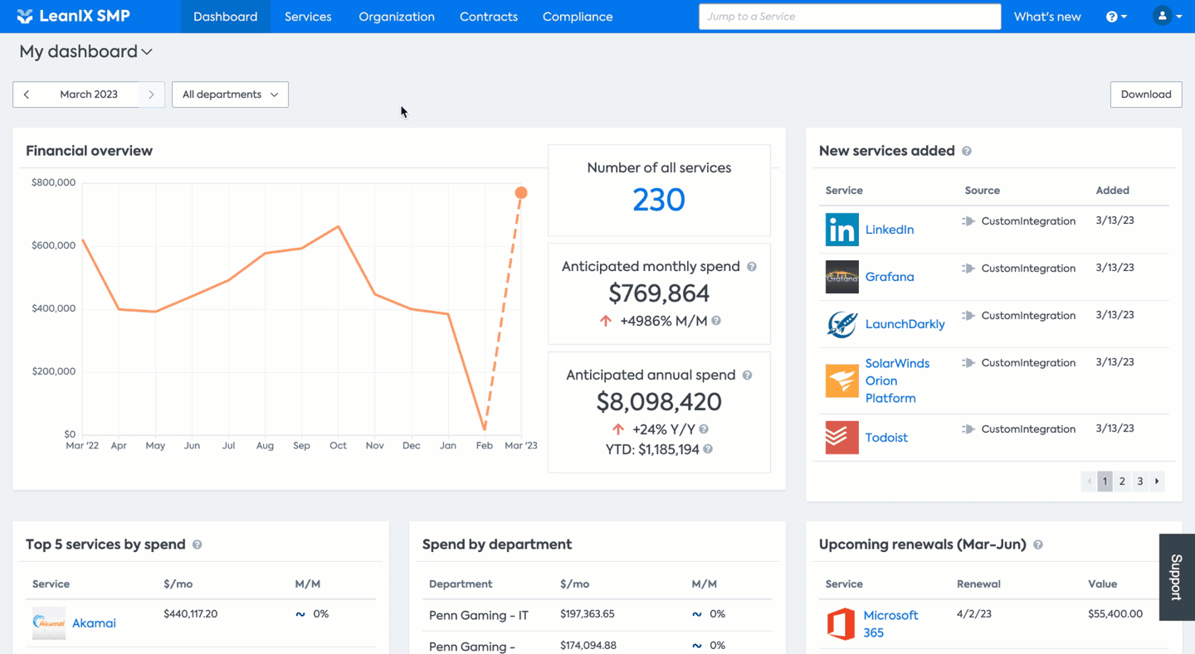Viewport: 1195px width, 654px height.
Task: Click the Download button
Action: pos(1146,94)
